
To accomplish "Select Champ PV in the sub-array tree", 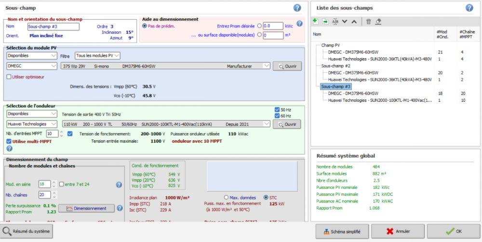I will click(331, 45).
